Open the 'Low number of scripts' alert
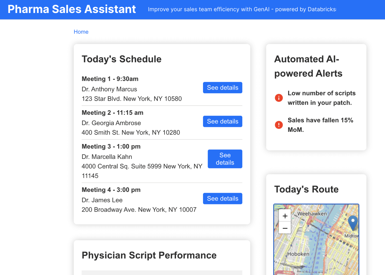This screenshot has height=275, width=385. (321, 98)
